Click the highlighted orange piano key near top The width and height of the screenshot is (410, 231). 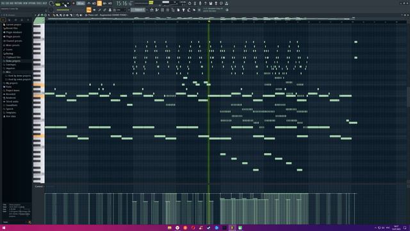pyautogui.click(x=38, y=85)
